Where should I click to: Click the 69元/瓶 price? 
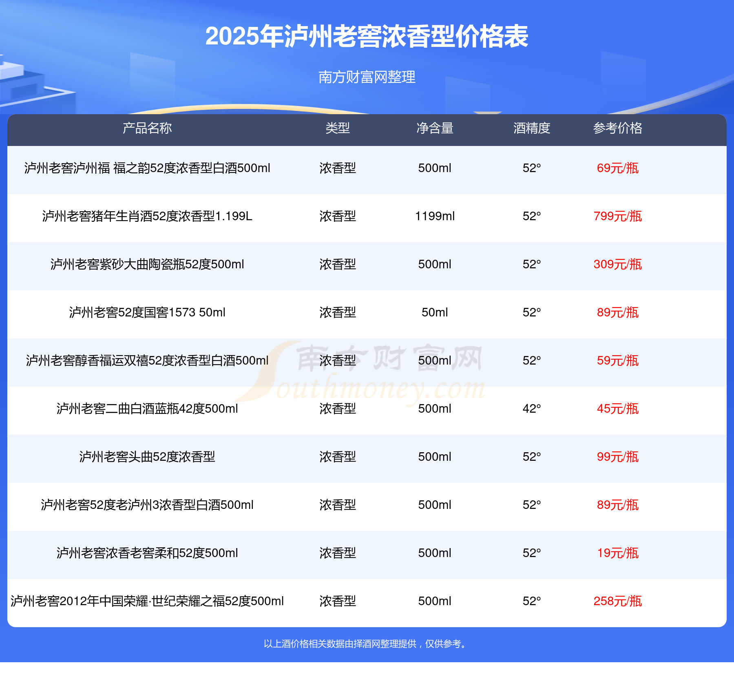pyautogui.click(x=618, y=168)
